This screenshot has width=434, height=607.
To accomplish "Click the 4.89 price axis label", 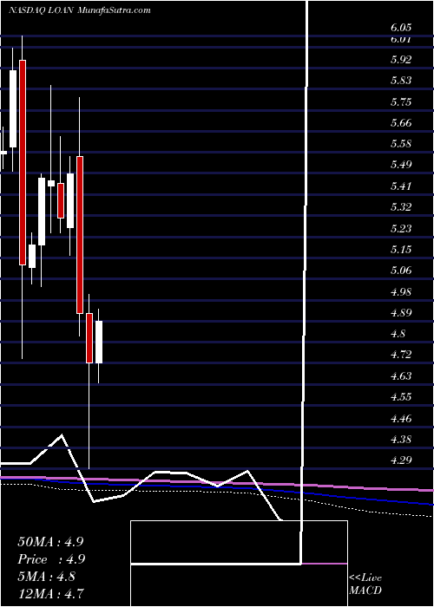I will click(401, 312).
